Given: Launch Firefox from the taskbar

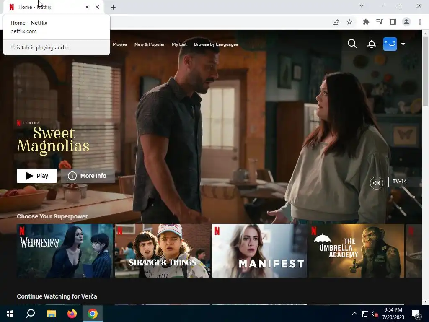Looking at the screenshot, I should [x=72, y=314].
